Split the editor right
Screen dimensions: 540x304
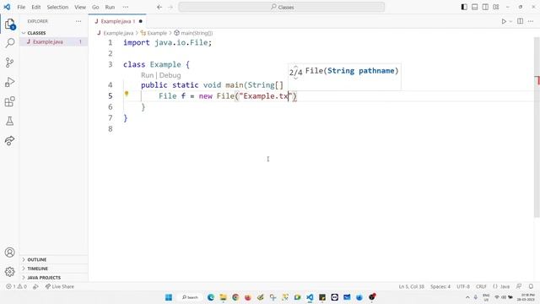(x=521, y=21)
